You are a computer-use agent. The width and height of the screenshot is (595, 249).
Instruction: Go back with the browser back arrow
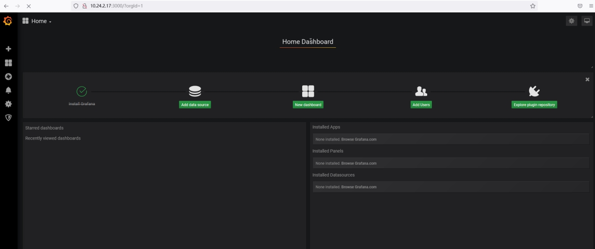coord(6,6)
